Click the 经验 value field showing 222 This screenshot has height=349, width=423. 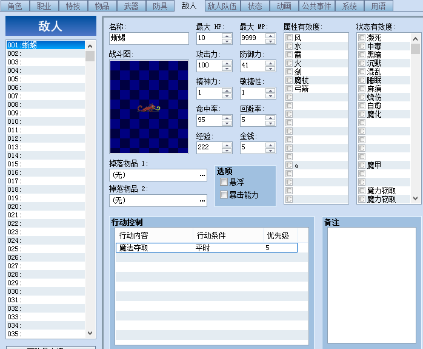(210, 147)
